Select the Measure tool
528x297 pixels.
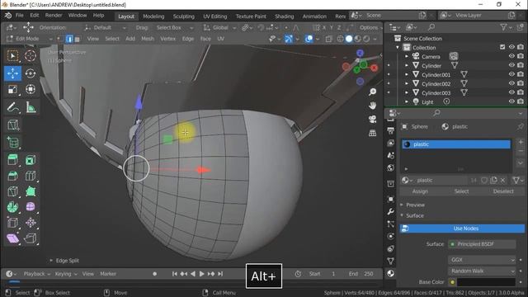point(31,108)
